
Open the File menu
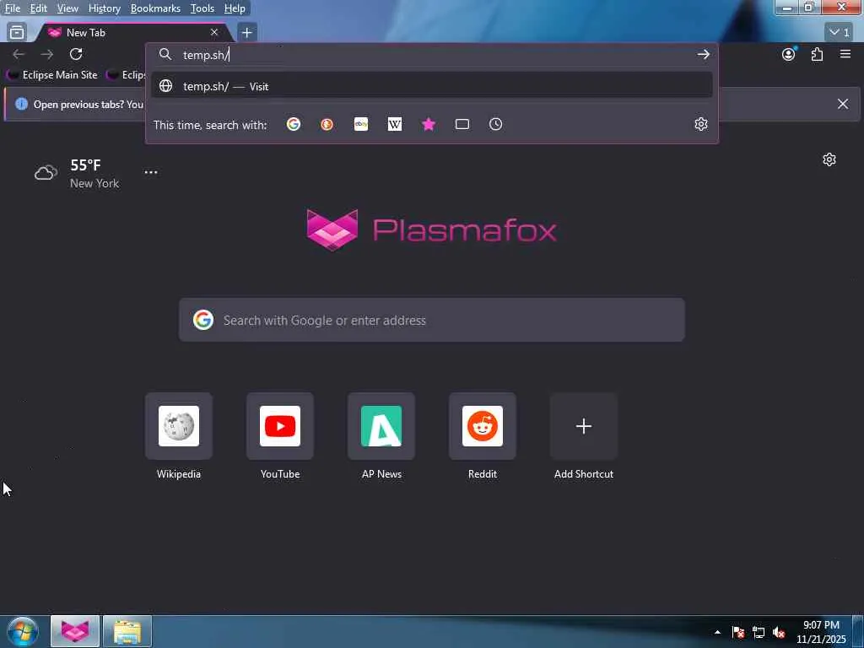coord(12,8)
